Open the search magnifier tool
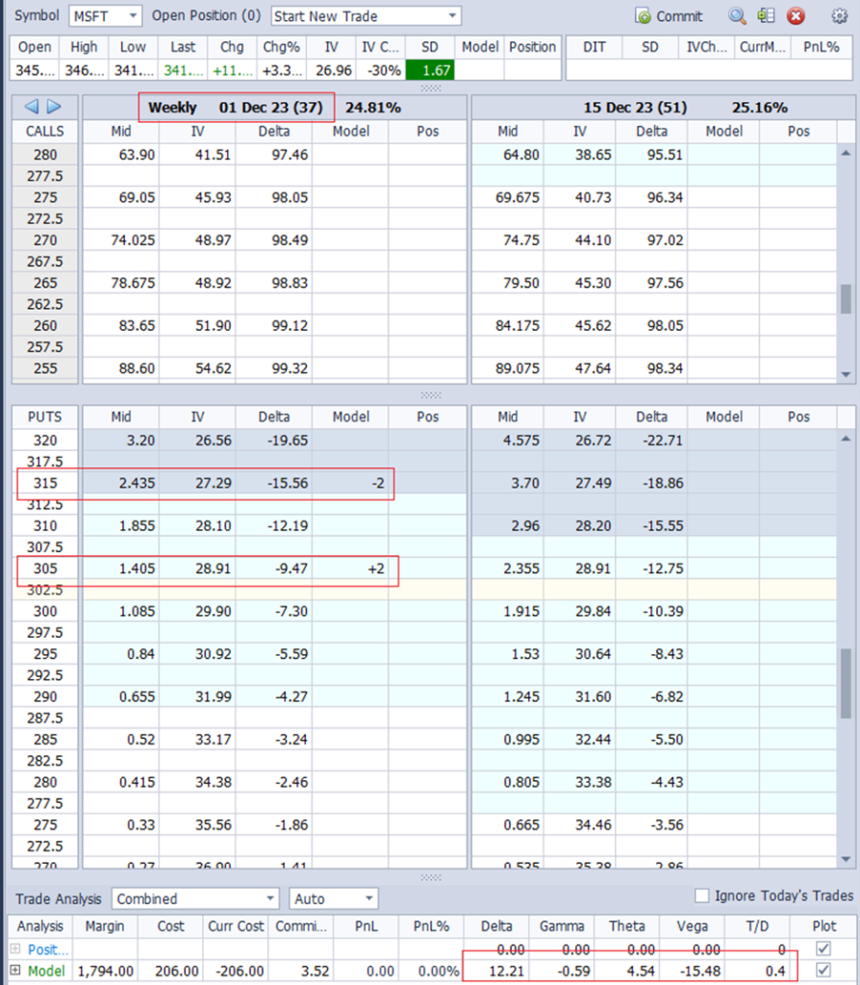The image size is (860, 985). (736, 15)
